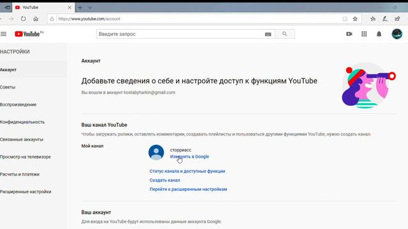Open a new tab with the plus button

pyautogui.click(x=80, y=8)
